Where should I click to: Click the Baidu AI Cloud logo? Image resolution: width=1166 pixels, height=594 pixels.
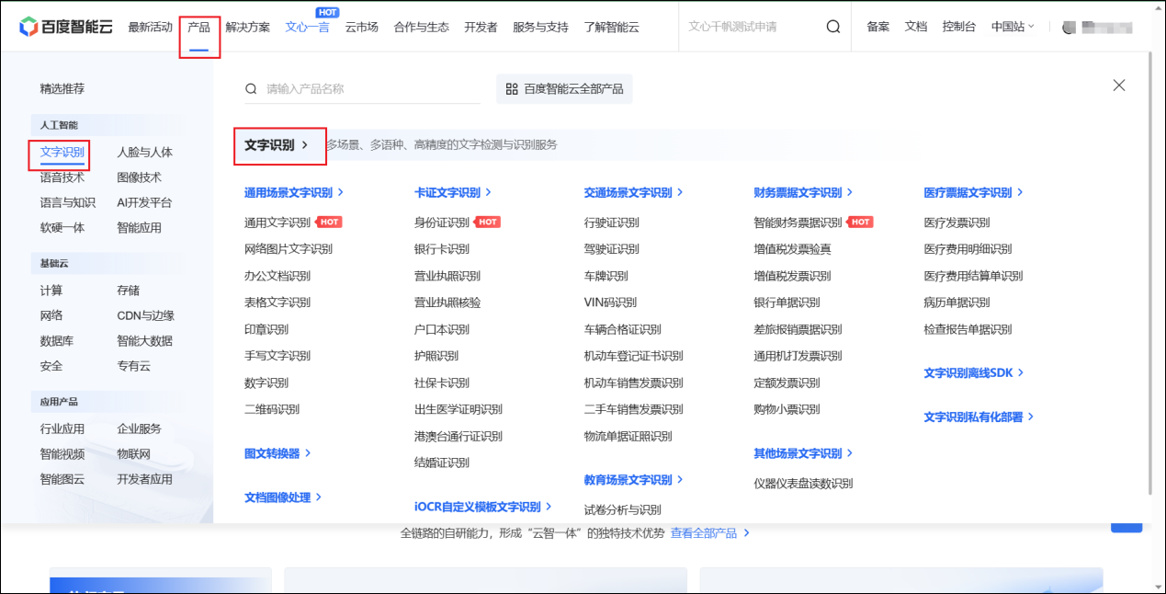[65, 27]
